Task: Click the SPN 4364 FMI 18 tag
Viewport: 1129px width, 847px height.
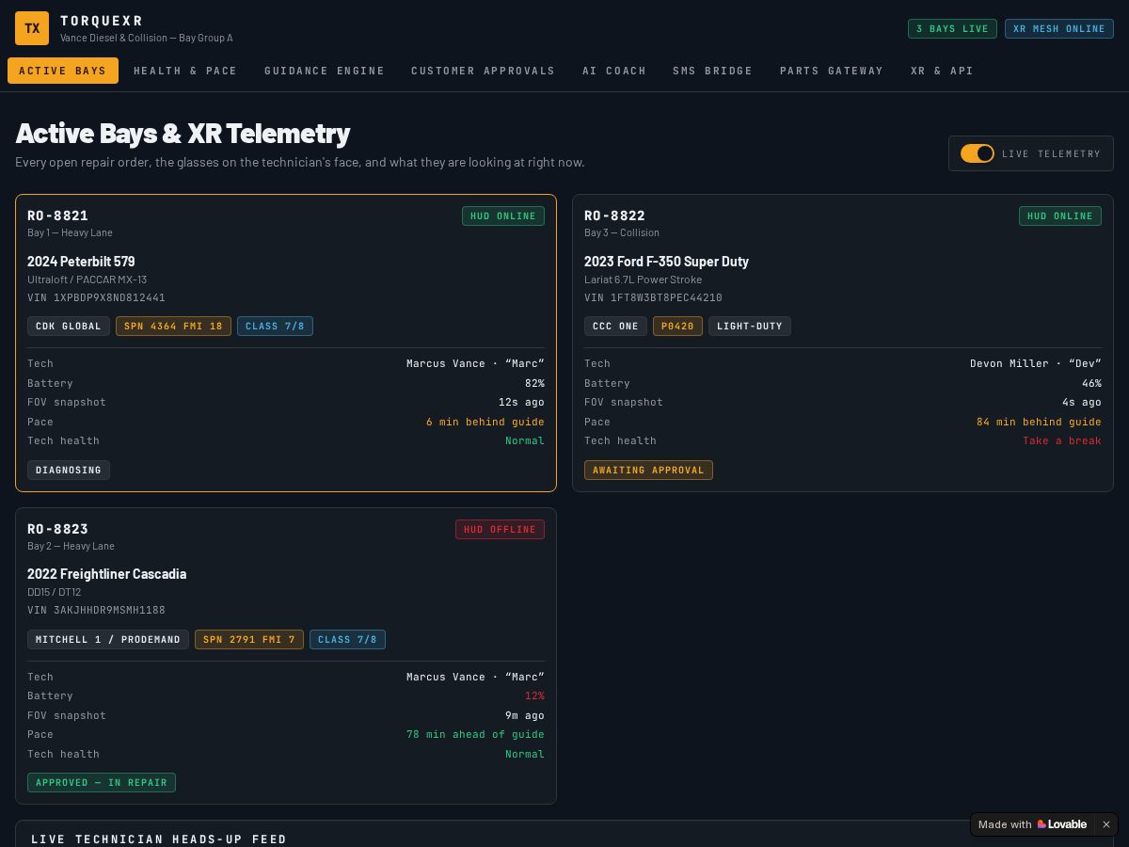Action: pos(173,327)
